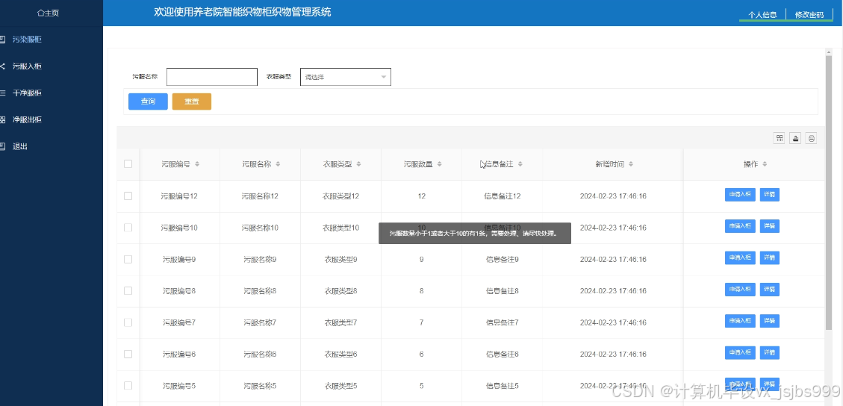
Task: Click the scrollbar up arrow
Action: [829, 51]
